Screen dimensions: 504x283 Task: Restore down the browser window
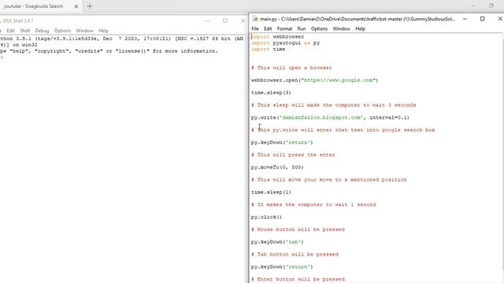point(491,6)
